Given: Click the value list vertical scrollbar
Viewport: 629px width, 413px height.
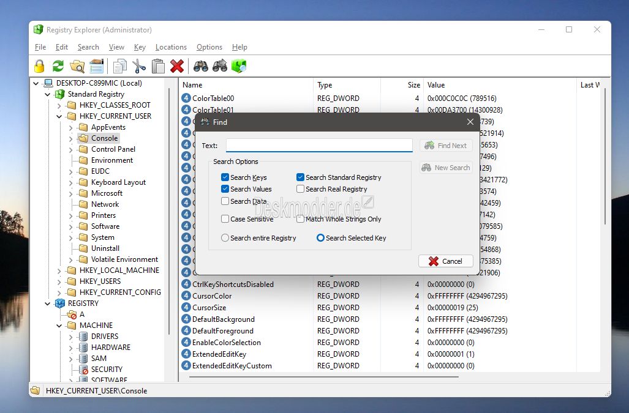Looking at the screenshot, I should tap(605, 156).
